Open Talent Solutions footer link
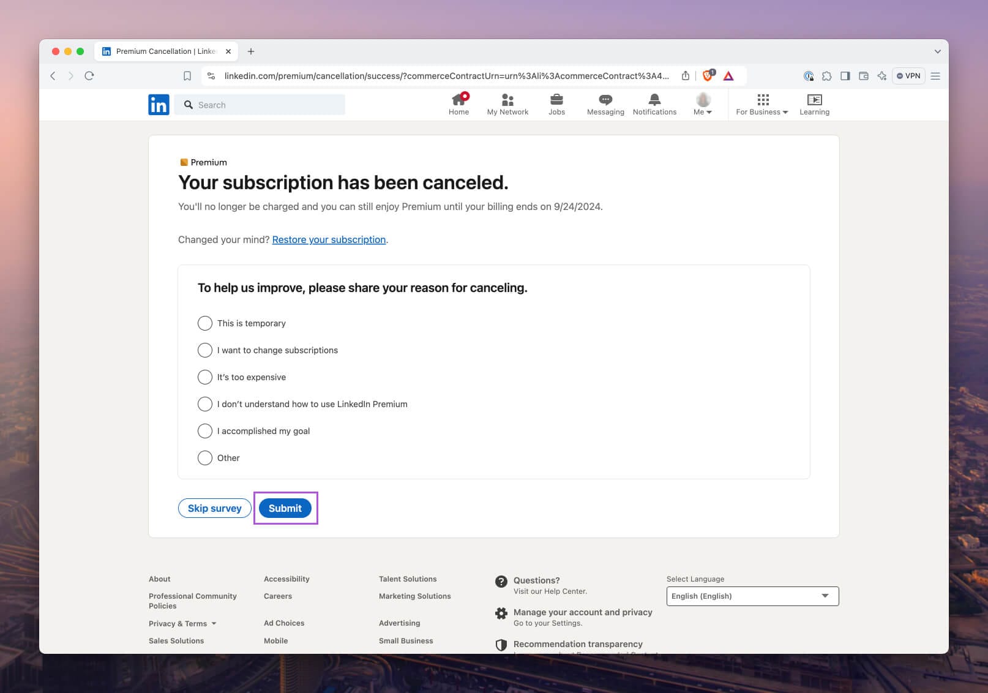The height and width of the screenshot is (693, 988). [x=408, y=579]
